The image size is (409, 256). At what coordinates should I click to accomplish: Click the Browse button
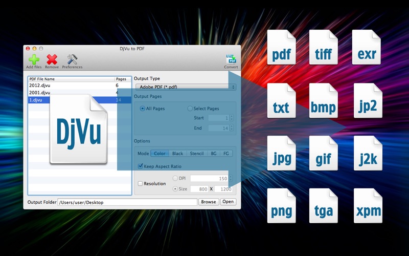[209, 202]
